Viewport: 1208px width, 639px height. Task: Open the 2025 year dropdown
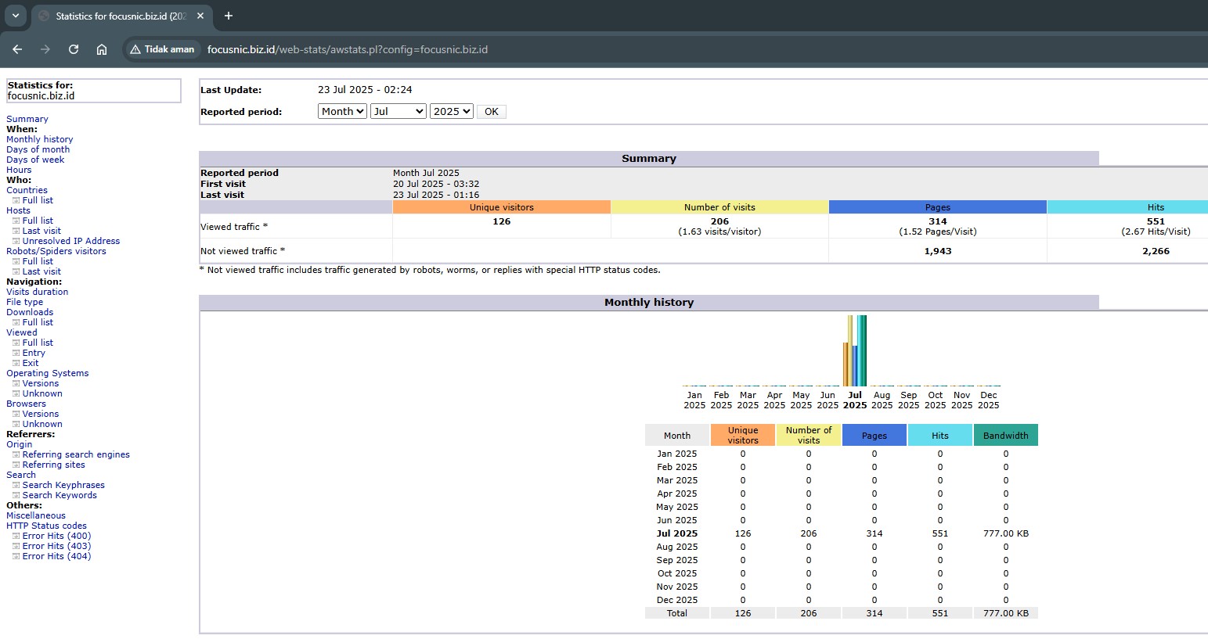click(x=451, y=112)
